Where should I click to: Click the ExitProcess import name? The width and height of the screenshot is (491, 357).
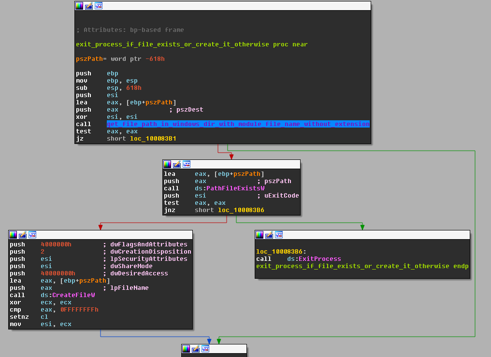(320, 259)
